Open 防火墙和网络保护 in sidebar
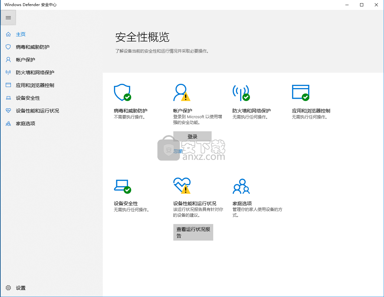 35,72
